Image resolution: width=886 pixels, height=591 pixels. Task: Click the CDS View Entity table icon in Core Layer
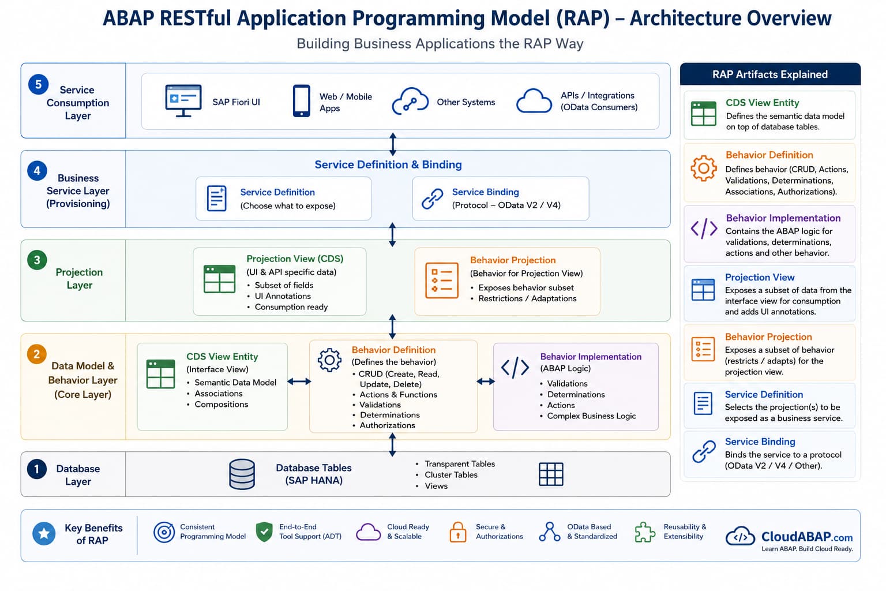point(161,374)
